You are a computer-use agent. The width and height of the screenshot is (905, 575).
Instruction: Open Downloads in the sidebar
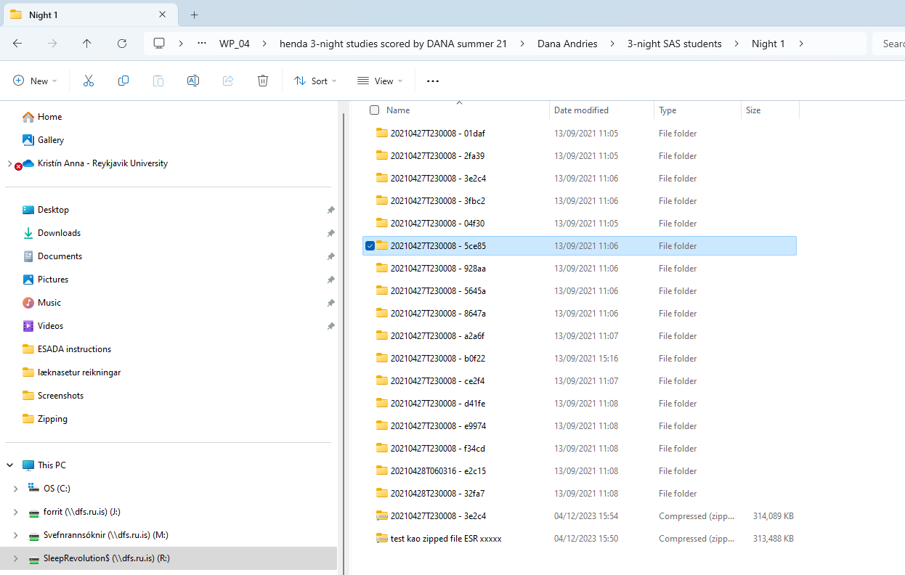[x=59, y=233]
